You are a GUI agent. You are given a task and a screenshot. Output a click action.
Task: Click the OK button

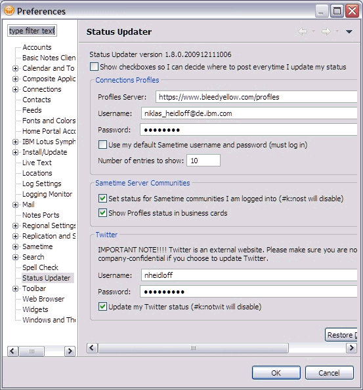(x=276, y=373)
